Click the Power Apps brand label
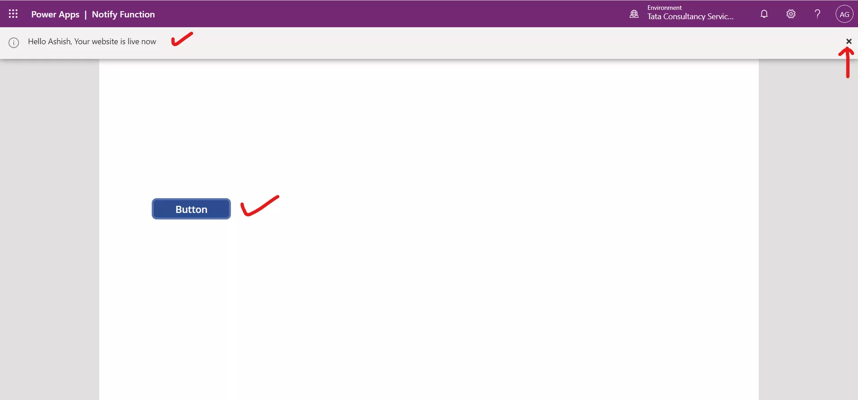 click(55, 14)
